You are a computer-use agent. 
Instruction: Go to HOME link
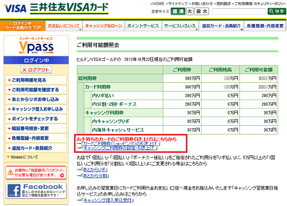coord(158,4)
